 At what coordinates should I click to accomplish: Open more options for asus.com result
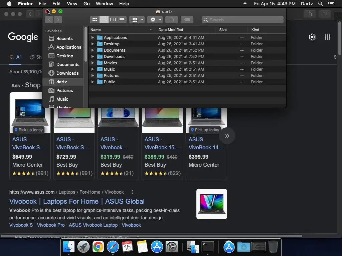point(132,192)
